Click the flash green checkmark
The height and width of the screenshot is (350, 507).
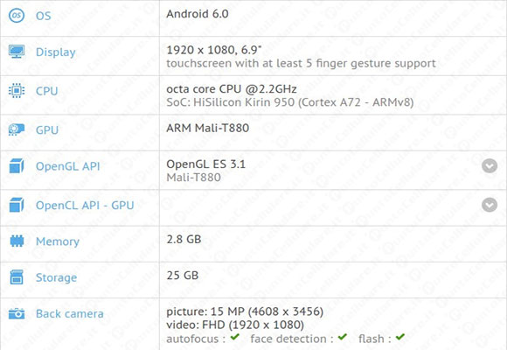click(400, 337)
